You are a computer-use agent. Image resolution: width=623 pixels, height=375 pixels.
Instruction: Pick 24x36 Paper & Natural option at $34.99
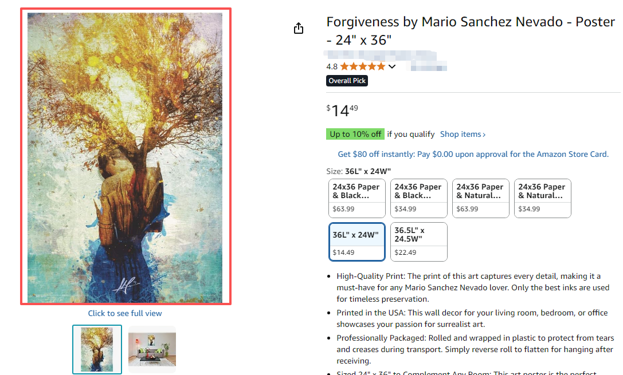pos(542,198)
